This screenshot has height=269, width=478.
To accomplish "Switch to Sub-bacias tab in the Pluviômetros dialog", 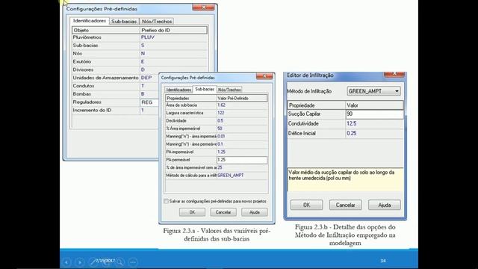I will (124, 22).
